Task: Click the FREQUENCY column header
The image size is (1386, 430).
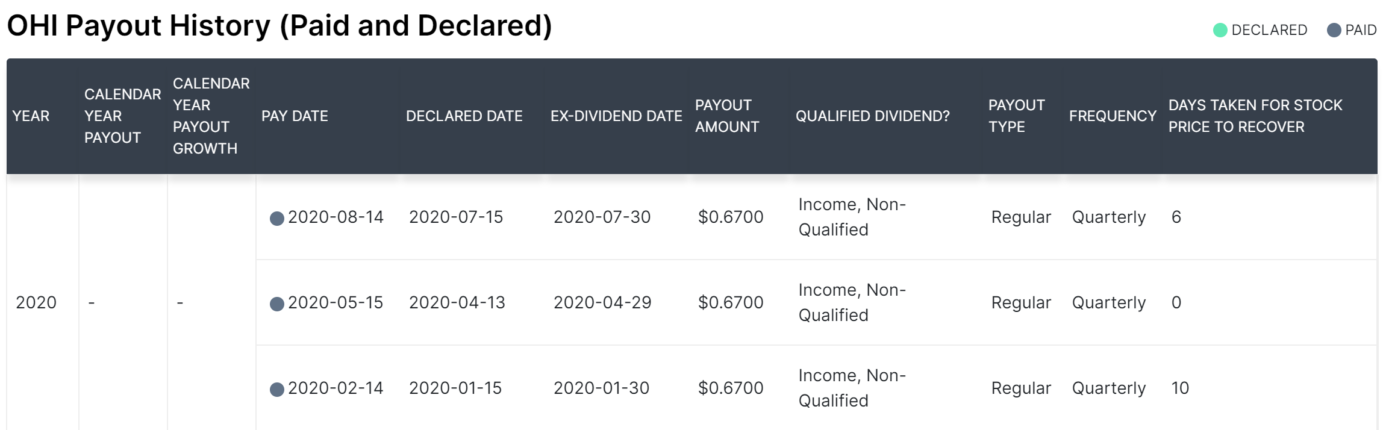Action: tap(1113, 116)
